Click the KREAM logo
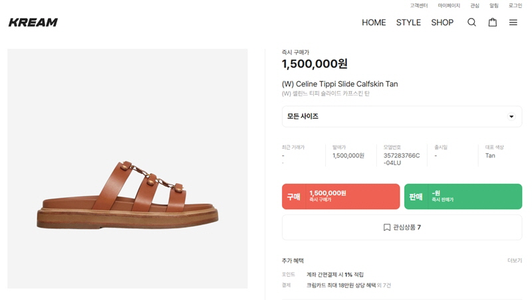Image resolution: width=532 pixels, height=300 pixels. [x=33, y=23]
